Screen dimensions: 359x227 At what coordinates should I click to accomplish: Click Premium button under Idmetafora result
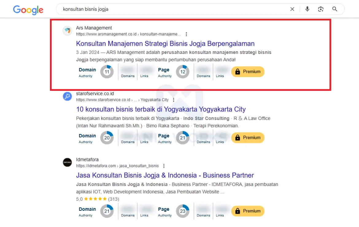(x=248, y=211)
